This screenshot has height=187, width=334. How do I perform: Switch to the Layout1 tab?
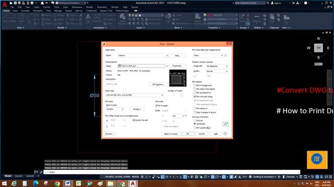(19, 176)
